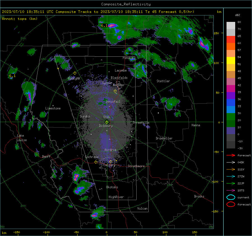Click the Lake Louise label
The height and width of the screenshot is (236, 252).
pyautogui.click(x=22, y=138)
